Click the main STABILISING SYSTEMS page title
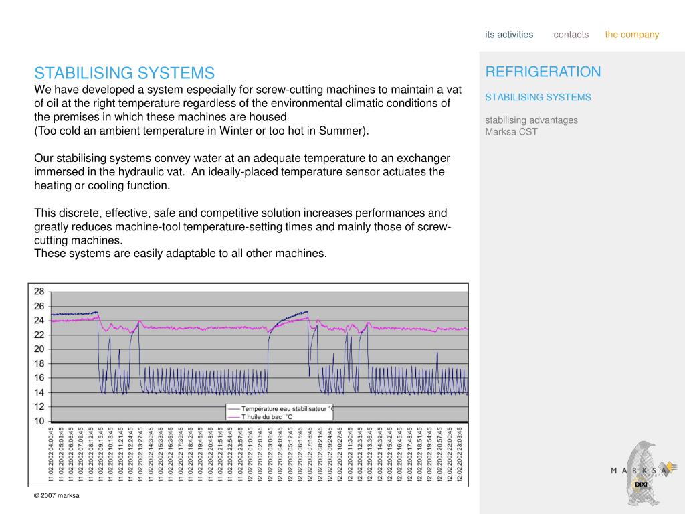Viewport: 685px width, 514px height. point(124,73)
